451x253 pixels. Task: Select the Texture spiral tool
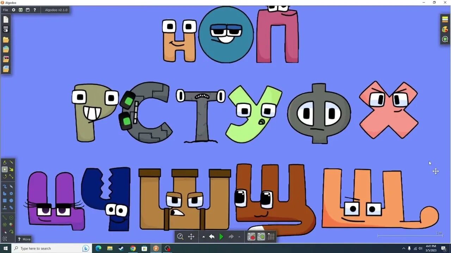(5, 239)
